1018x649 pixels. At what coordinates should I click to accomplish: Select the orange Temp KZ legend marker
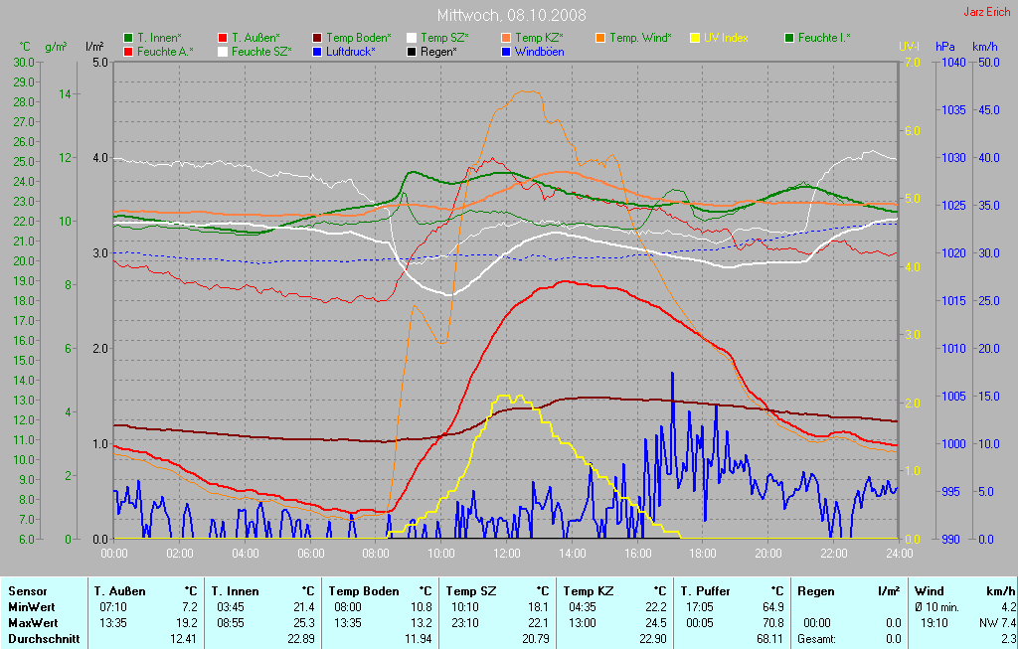506,38
